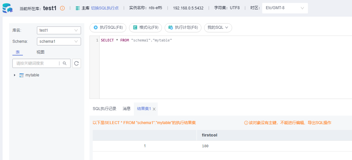Click 执行计划(F6) button
The height and width of the screenshot is (160, 352).
183,28
